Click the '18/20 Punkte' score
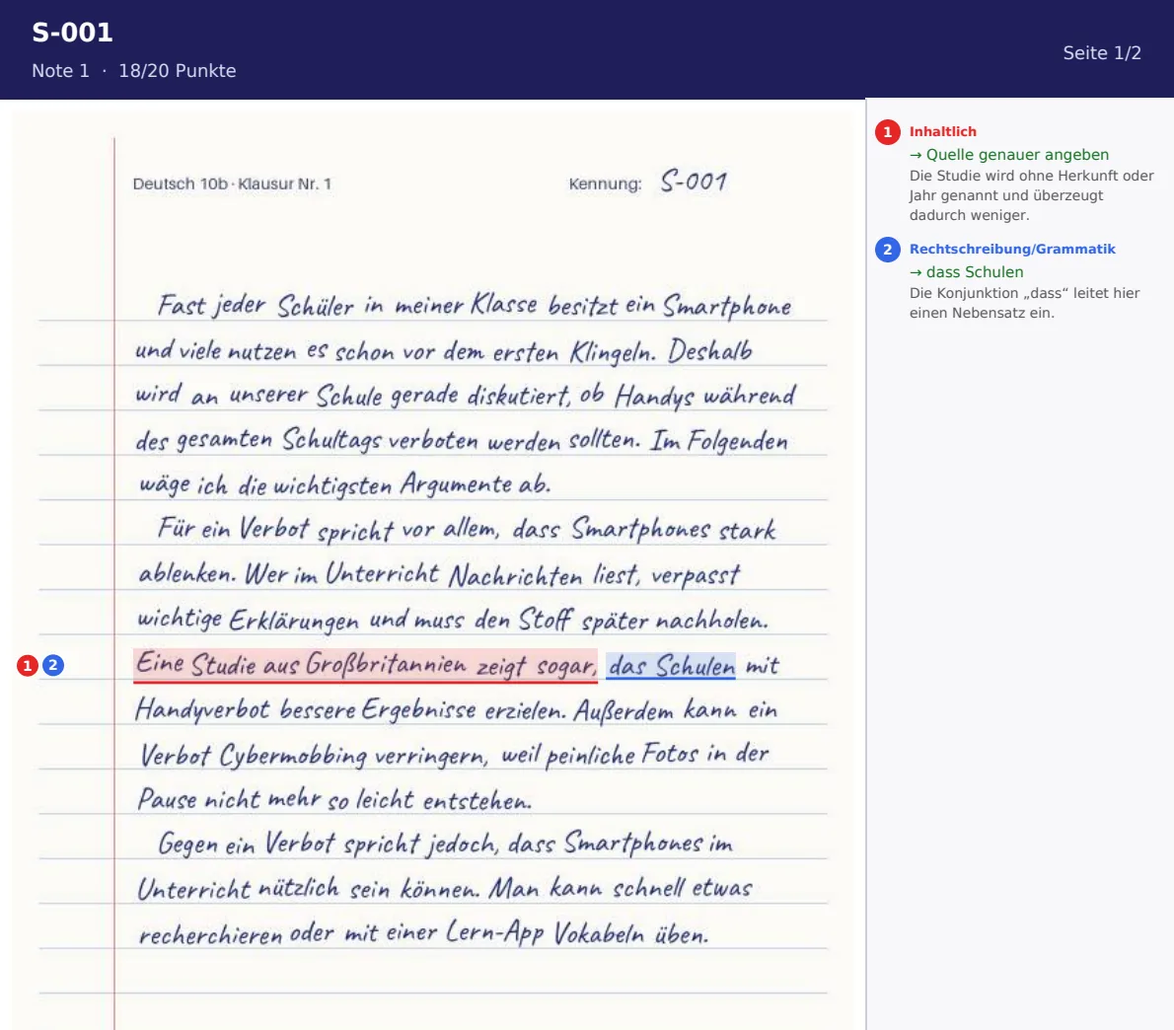The height and width of the screenshot is (1030, 1174). tap(178, 71)
